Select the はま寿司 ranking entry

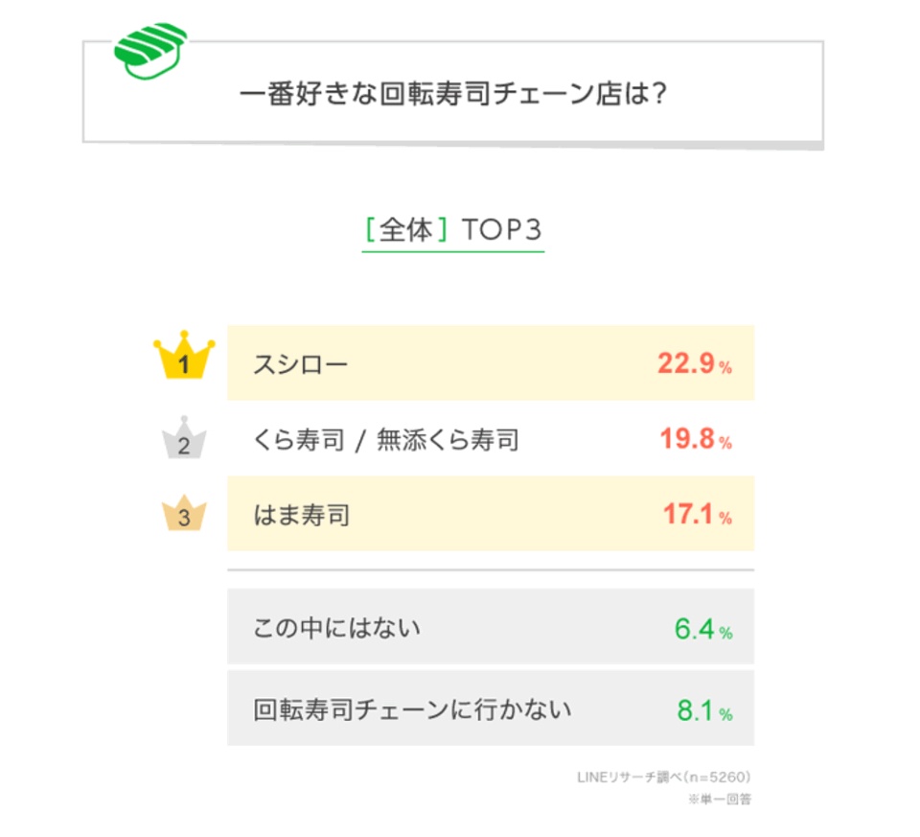tap(301, 516)
